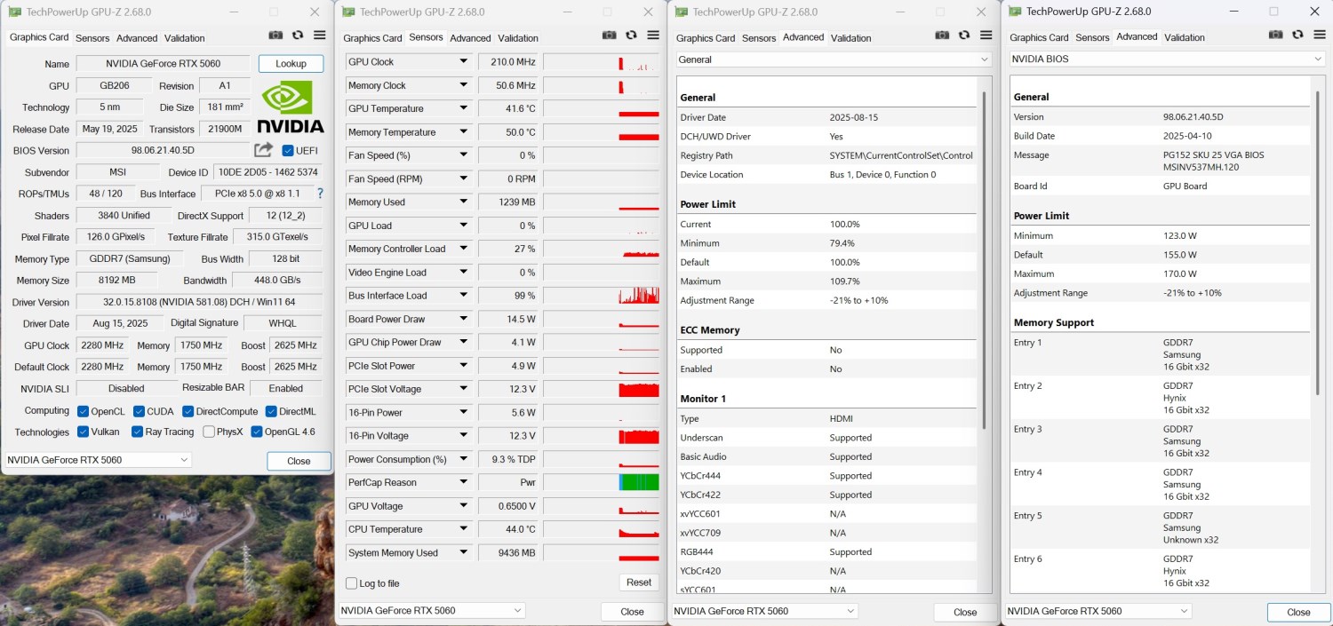
Task: Click the BIOS share/export arrow icon
Action: coord(263,150)
